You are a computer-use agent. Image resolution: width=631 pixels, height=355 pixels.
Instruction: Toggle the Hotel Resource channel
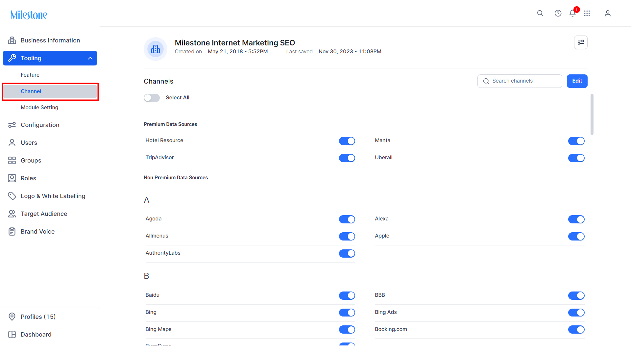click(347, 141)
